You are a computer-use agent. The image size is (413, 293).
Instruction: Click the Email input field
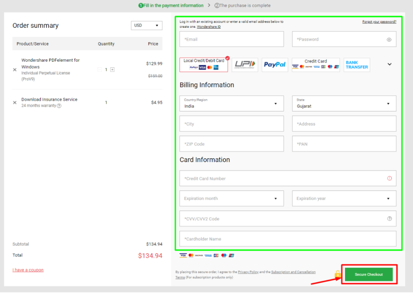tap(231, 39)
